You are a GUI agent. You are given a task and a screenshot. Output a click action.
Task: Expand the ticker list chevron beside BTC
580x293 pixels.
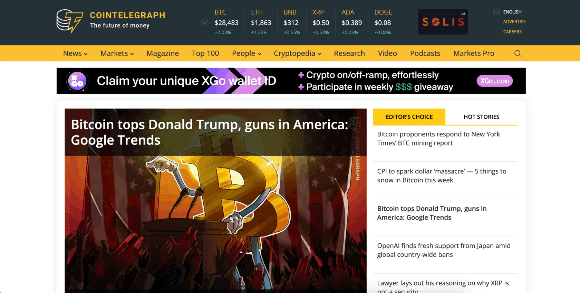click(x=205, y=23)
